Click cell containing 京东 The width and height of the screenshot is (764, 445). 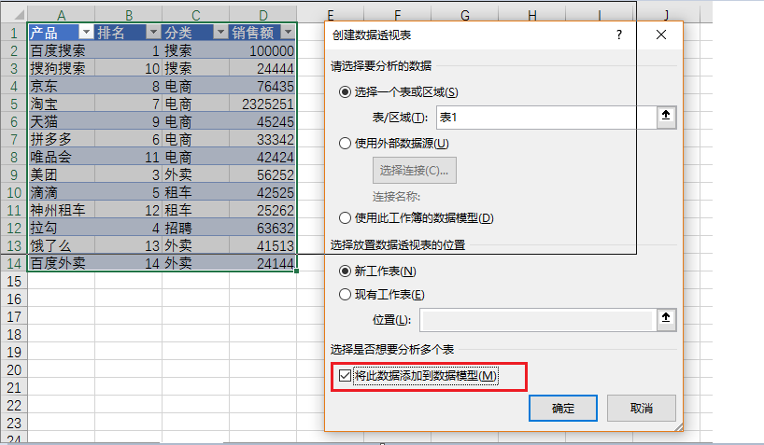pyautogui.click(x=62, y=86)
